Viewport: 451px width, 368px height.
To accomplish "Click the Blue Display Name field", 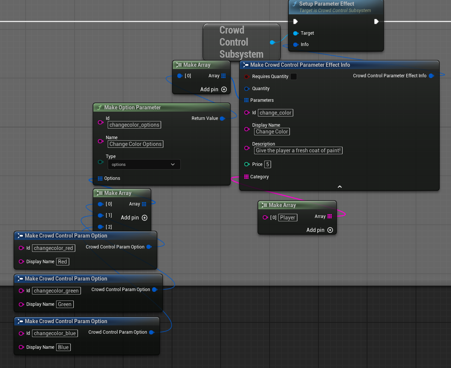I will (63, 347).
